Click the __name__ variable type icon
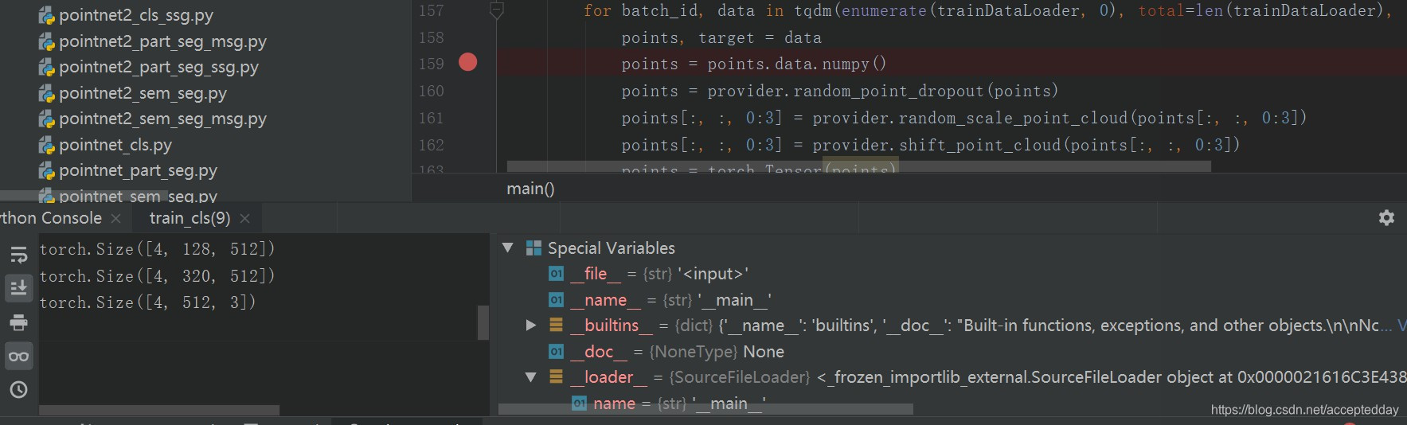The width and height of the screenshot is (1407, 425). coord(557,300)
